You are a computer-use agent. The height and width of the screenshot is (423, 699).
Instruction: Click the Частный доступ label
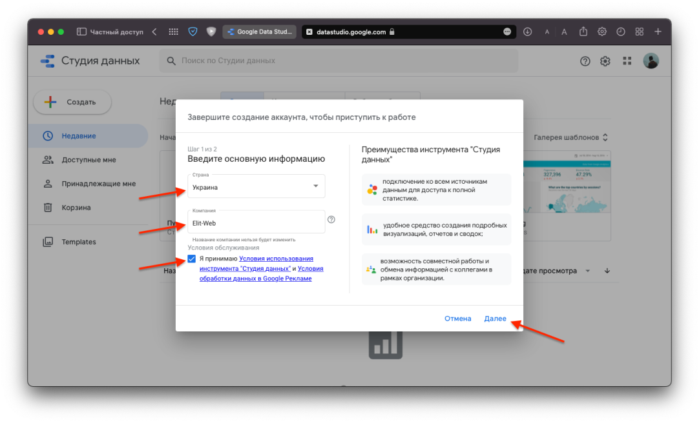[x=117, y=32]
